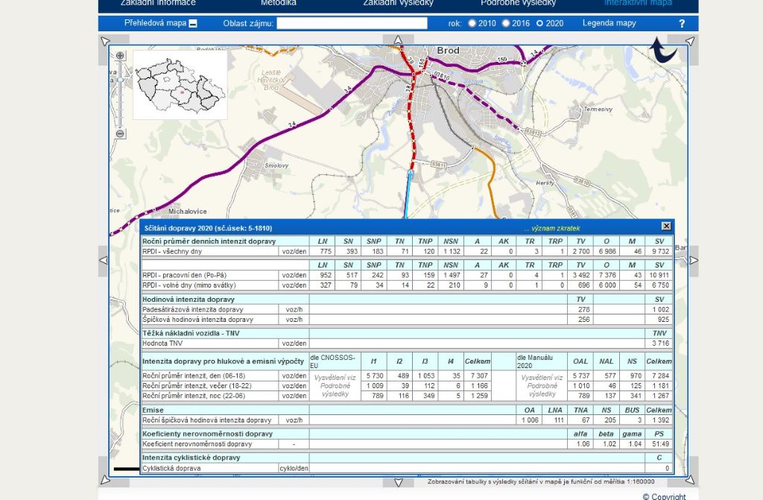Viewport: 763px width, 500px height.
Task: Pan the map west with left arrow
Action: coord(104,260)
